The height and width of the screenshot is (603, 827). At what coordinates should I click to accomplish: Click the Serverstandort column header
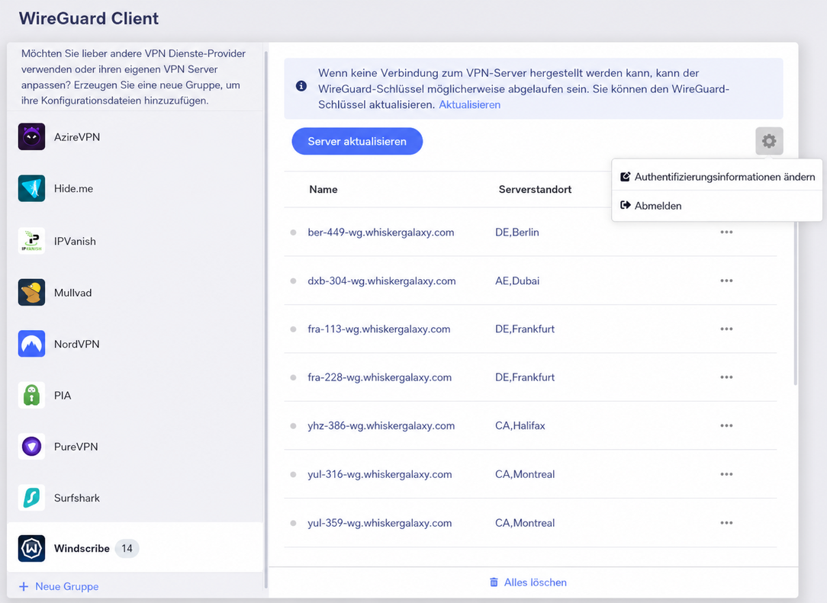[x=535, y=189]
